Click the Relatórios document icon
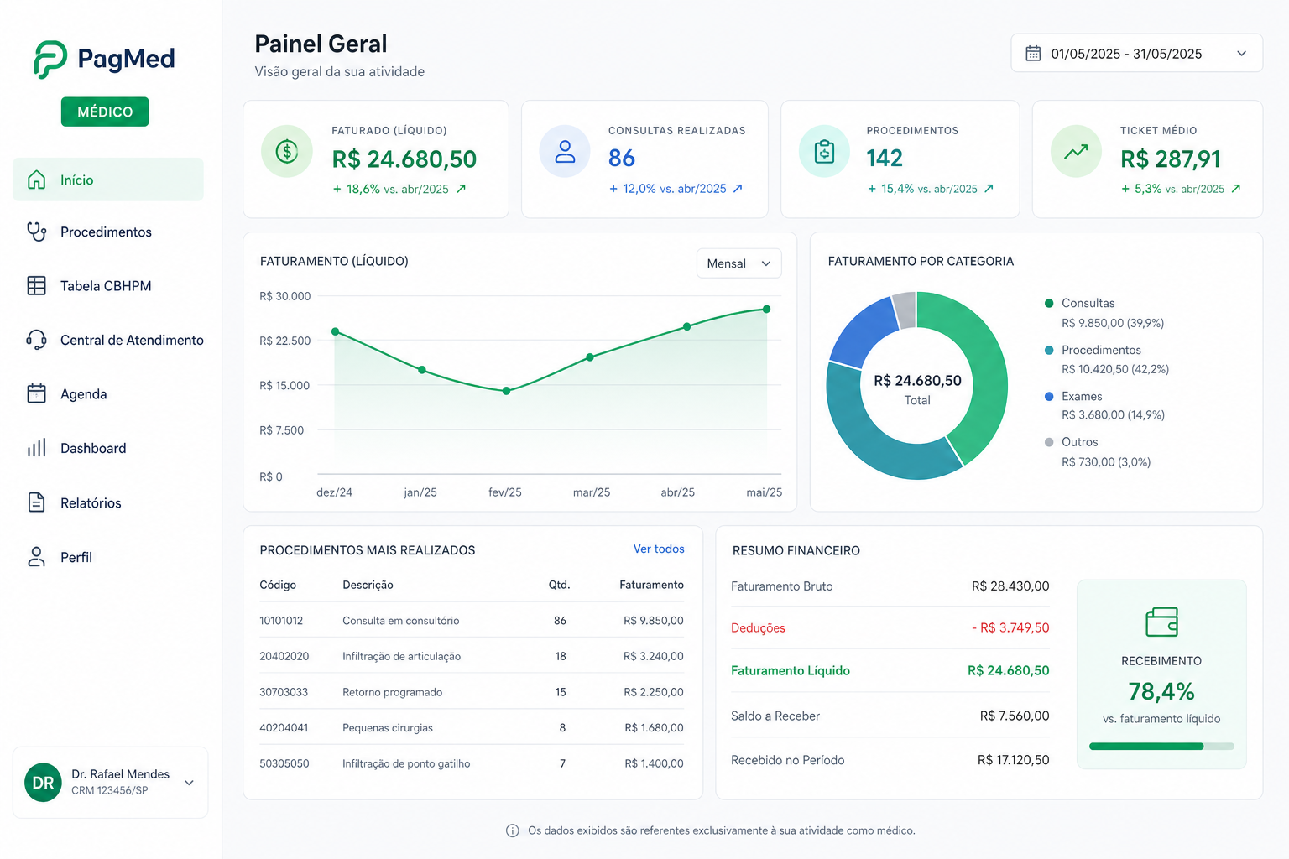1289x859 pixels. click(36, 502)
